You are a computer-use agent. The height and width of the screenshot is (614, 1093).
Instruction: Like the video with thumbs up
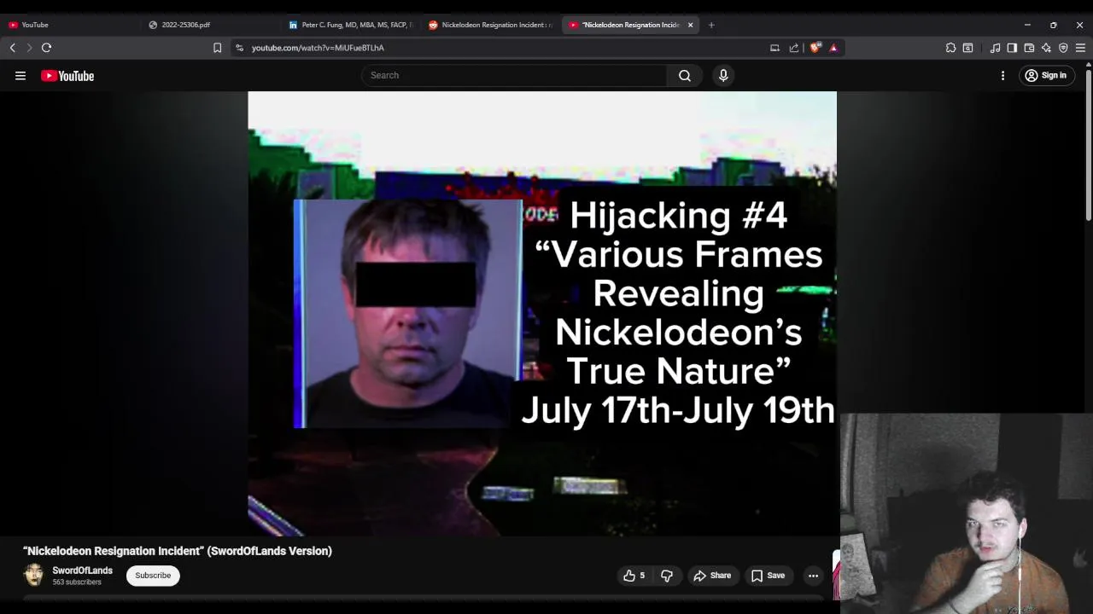click(634, 576)
